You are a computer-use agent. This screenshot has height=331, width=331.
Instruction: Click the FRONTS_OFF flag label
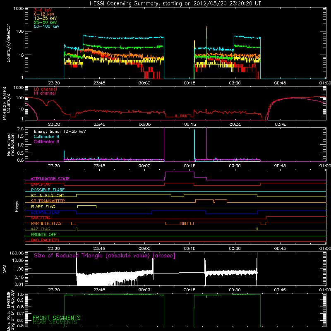pyautogui.click(x=44, y=235)
